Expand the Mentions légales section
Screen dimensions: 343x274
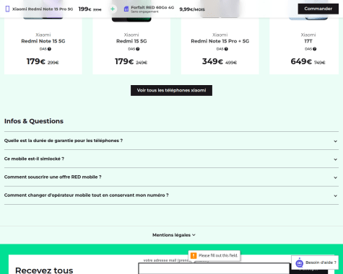pos(174,235)
